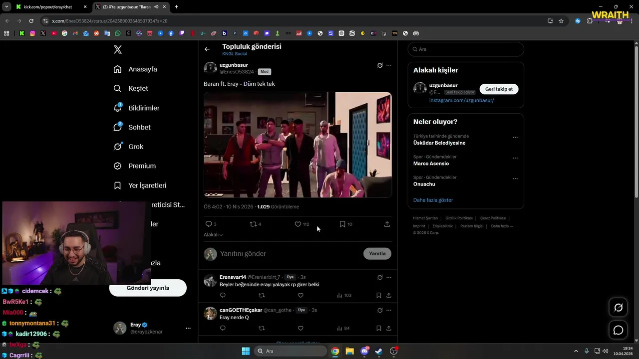Open more options on Erensvar14 reply
Screen dimensions: 639x359
(x=389, y=277)
